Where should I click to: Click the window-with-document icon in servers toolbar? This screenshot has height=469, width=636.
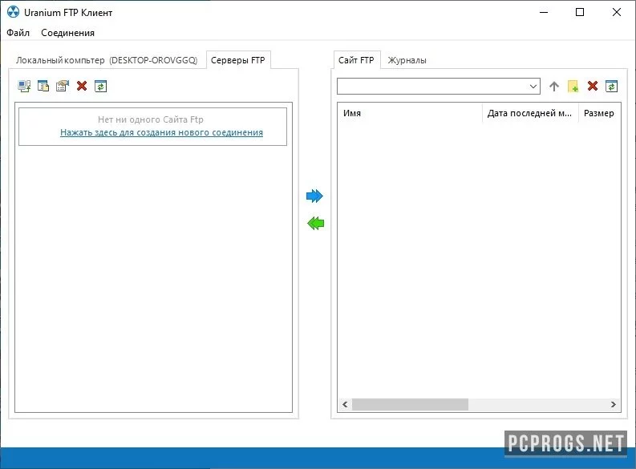point(43,86)
